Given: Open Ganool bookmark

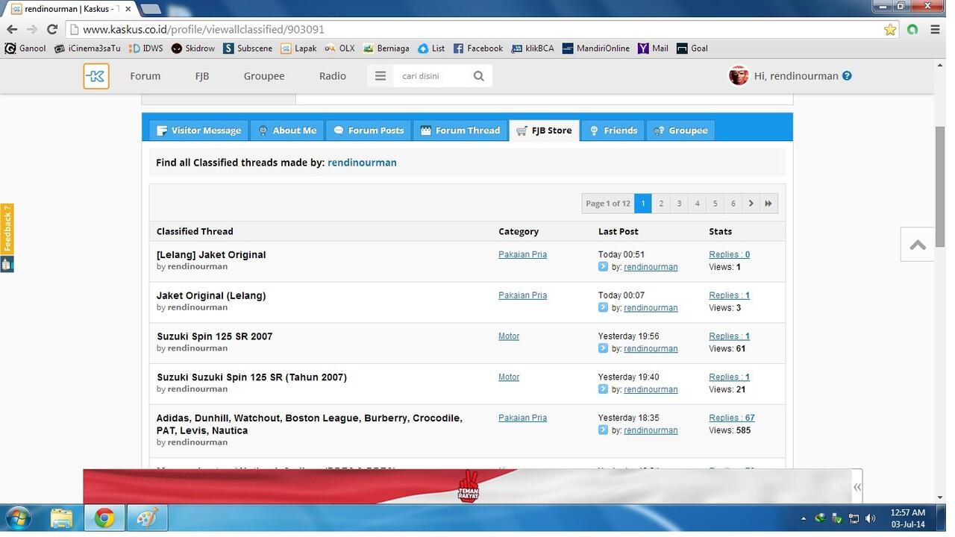Looking at the screenshot, I should tap(25, 48).
